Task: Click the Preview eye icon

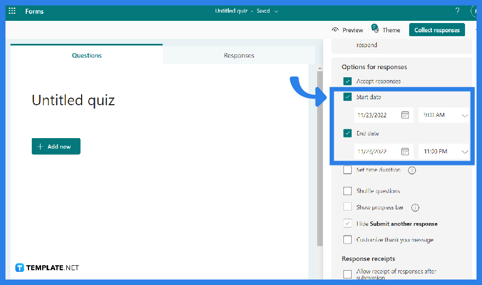Action: tap(335, 30)
